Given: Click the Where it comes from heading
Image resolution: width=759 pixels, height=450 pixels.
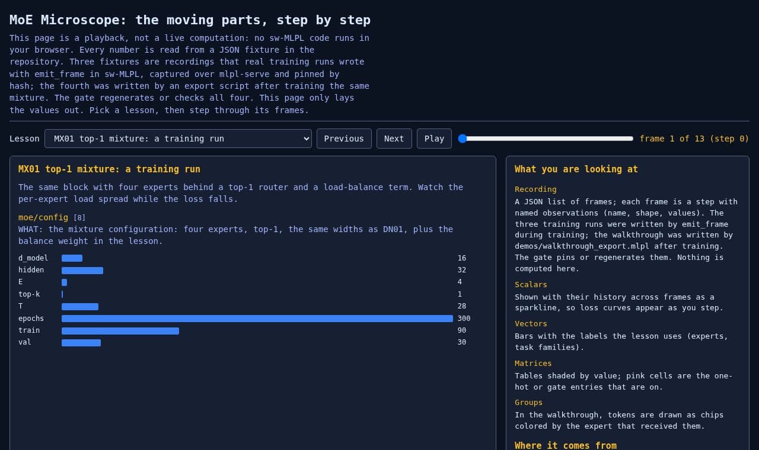Looking at the screenshot, I should pyautogui.click(x=566, y=445).
